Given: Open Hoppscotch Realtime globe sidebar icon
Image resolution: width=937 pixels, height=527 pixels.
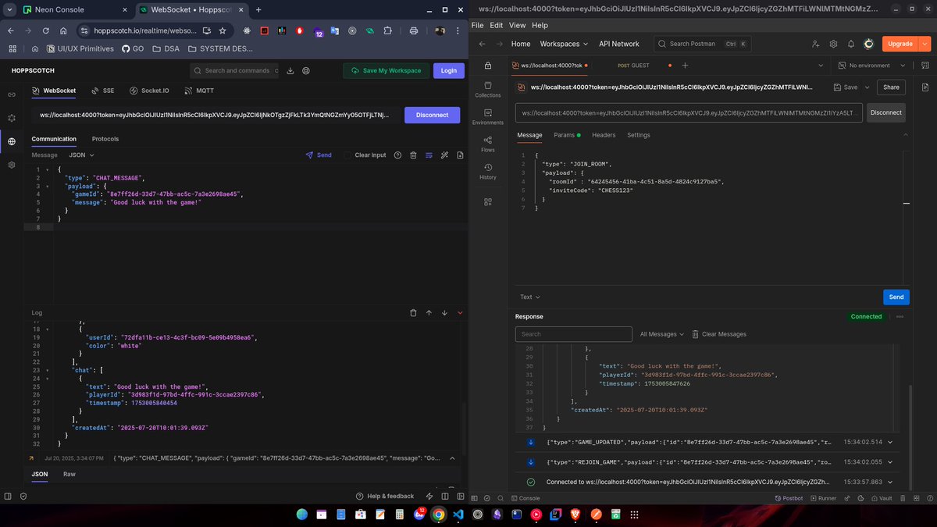Looking at the screenshot, I should (x=12, y=141).
